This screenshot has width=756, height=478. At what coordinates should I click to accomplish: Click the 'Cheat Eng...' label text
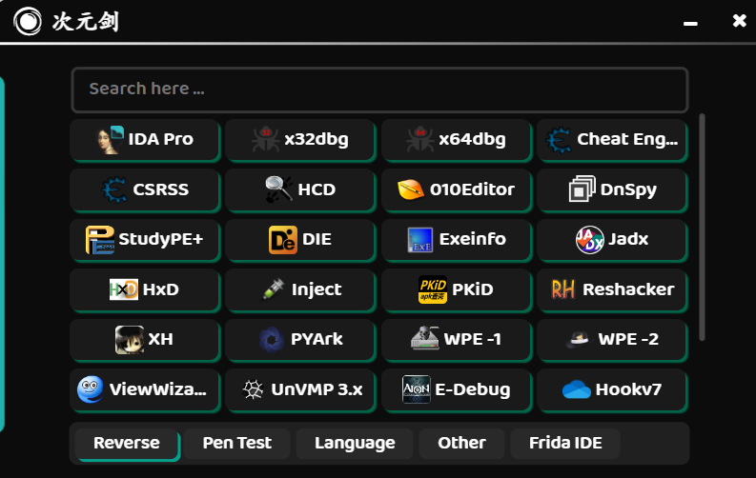pos(627,140)
